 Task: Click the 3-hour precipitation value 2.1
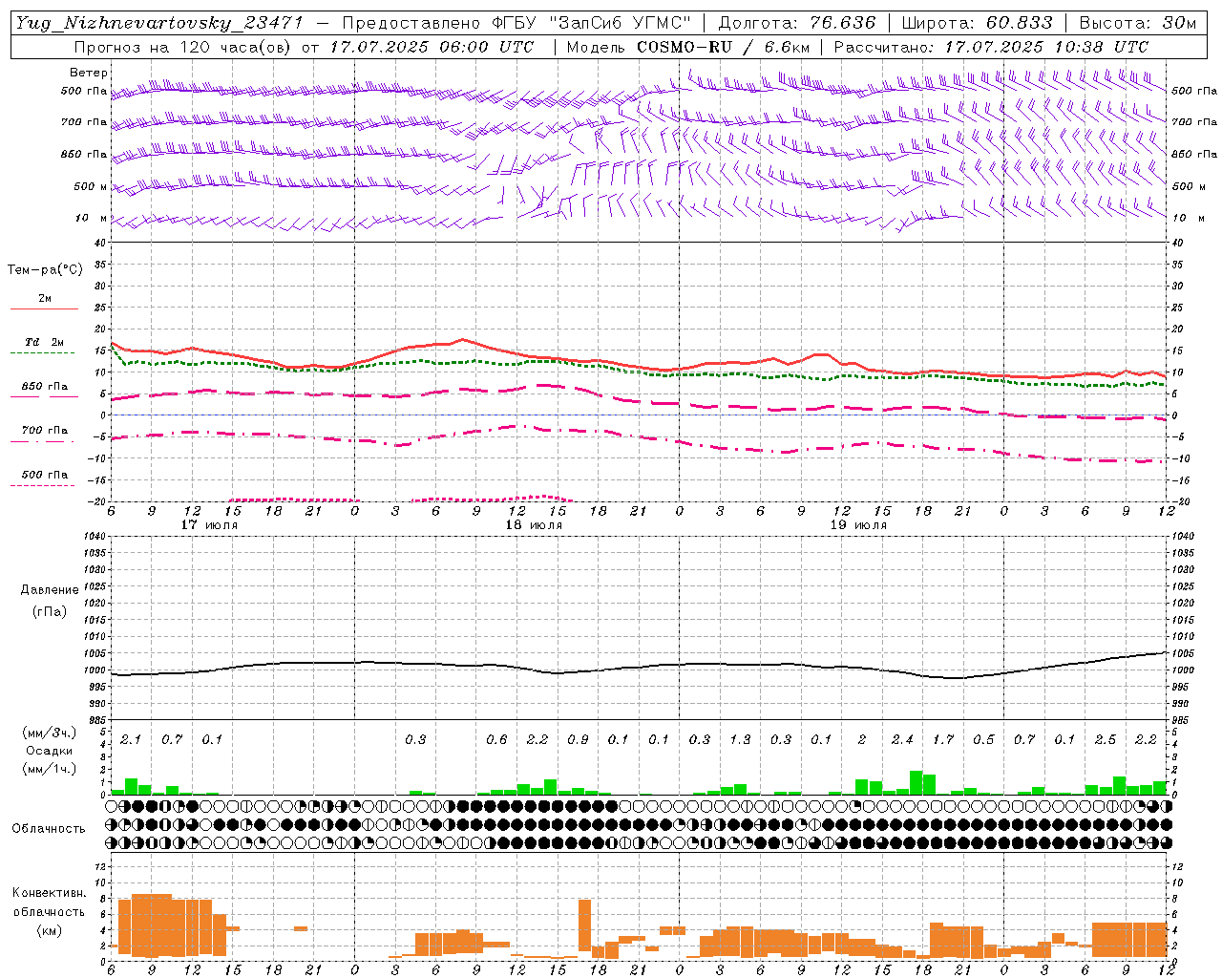pyautogui.click(x=131, y=739)
